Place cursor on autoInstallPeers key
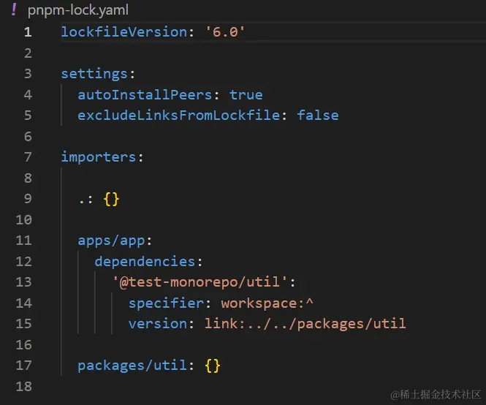The width and height of the screenshot is (486, 405). [x=145, y=95]
